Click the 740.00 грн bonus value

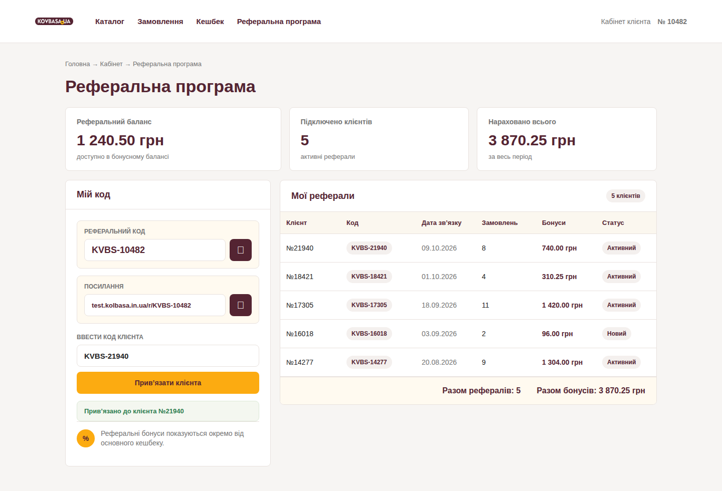559,248
